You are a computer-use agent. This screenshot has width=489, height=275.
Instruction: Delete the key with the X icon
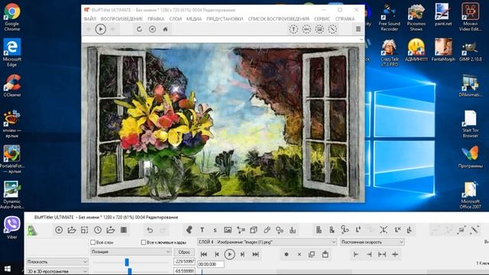[x=300, y=254]
